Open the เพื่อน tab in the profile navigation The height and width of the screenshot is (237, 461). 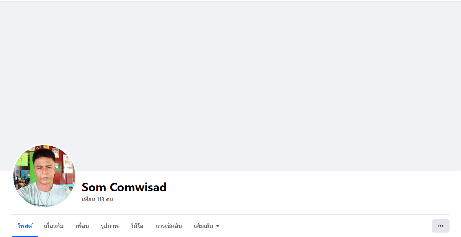82,226
